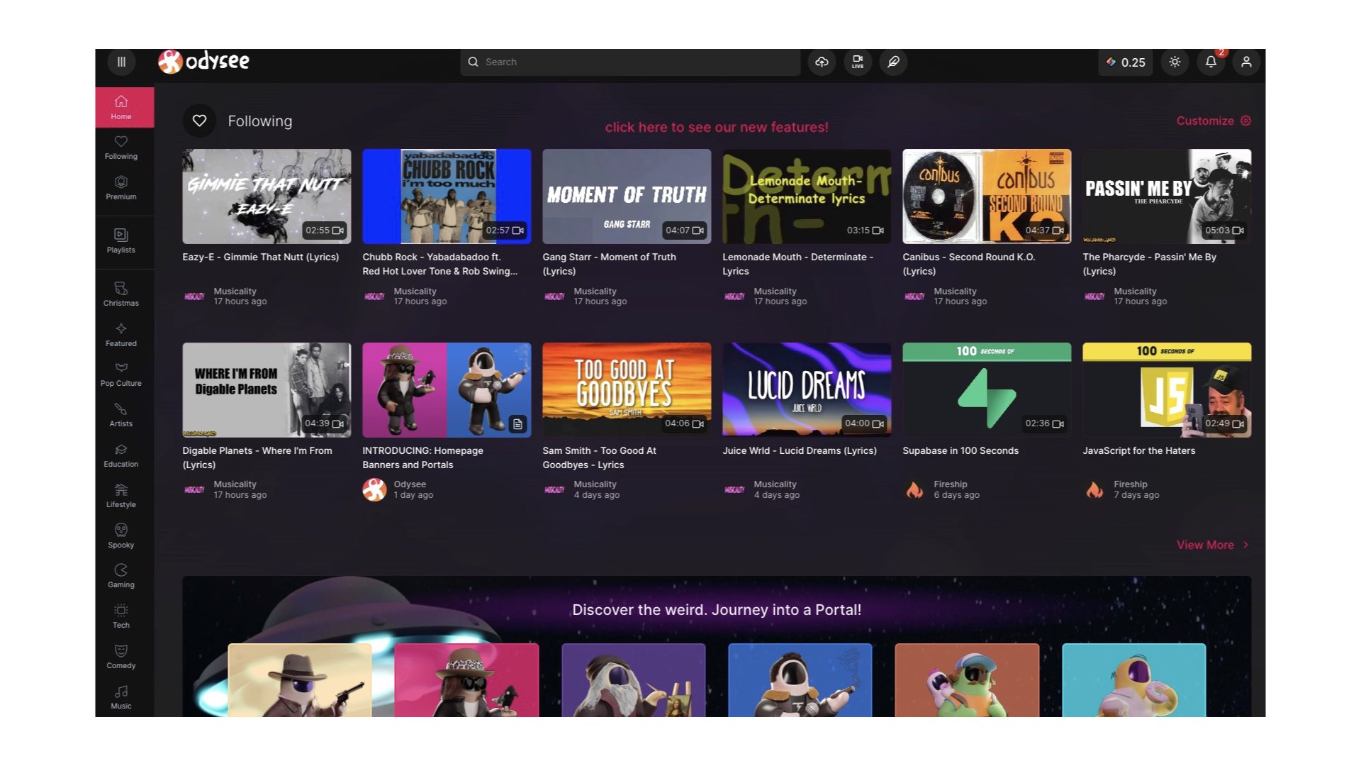Open the Odysee logo home link

[x=204, y=62]
